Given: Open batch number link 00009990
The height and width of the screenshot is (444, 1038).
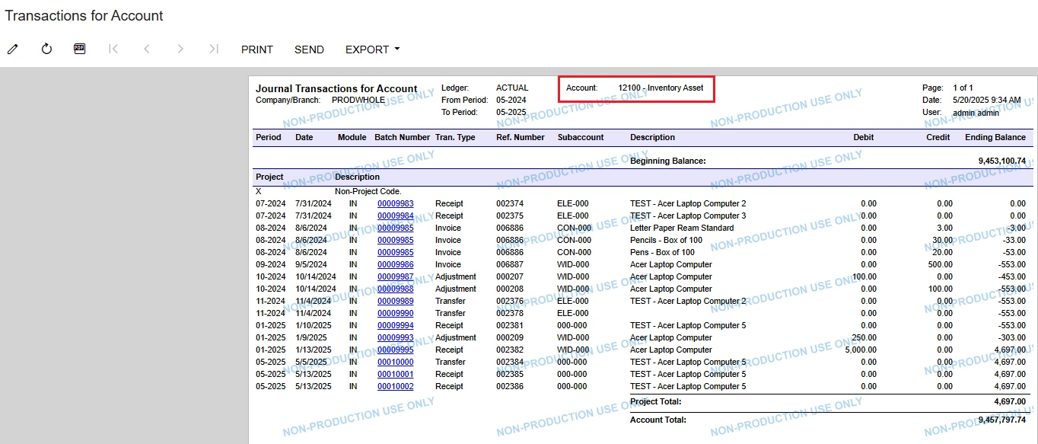Looking at the screenshot, I should (x=396, y=313).
